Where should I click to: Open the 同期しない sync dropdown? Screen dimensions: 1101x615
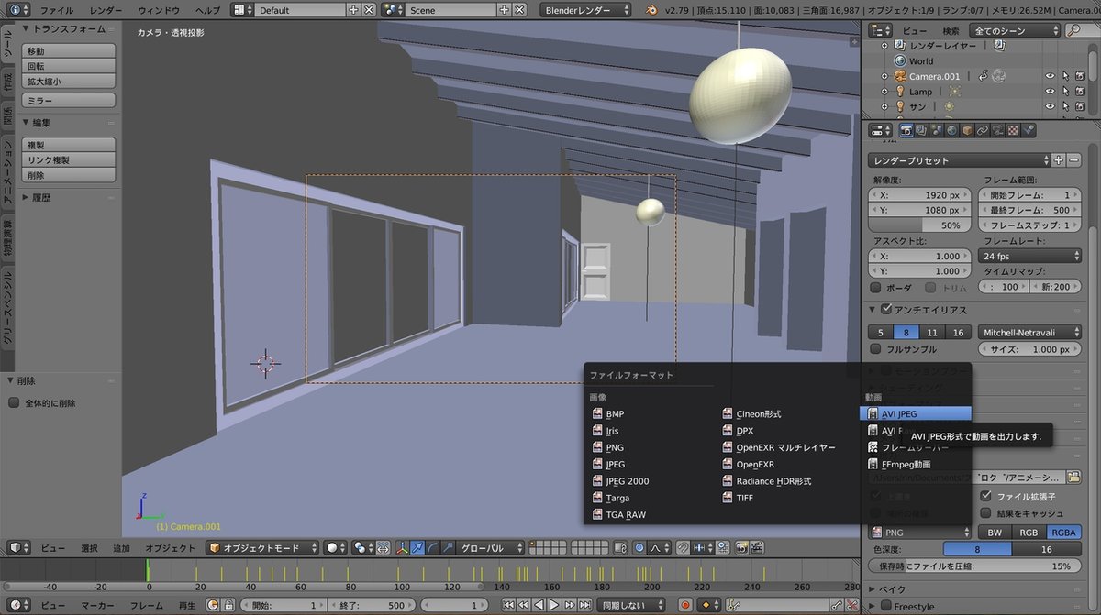pyautogui.click(x=633, y=606)
